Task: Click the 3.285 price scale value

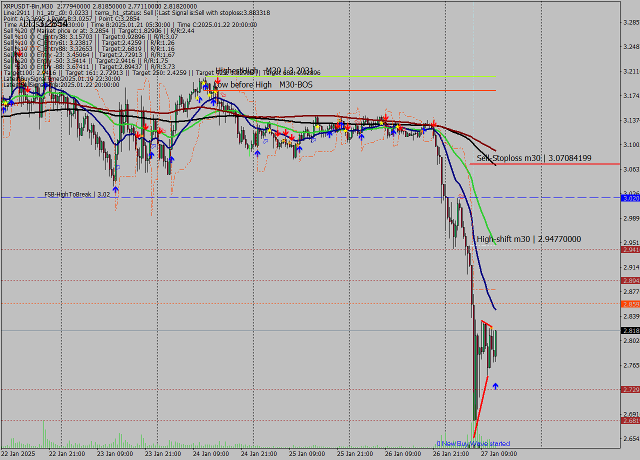Action: pyautogui.click(x=631, y=22)
